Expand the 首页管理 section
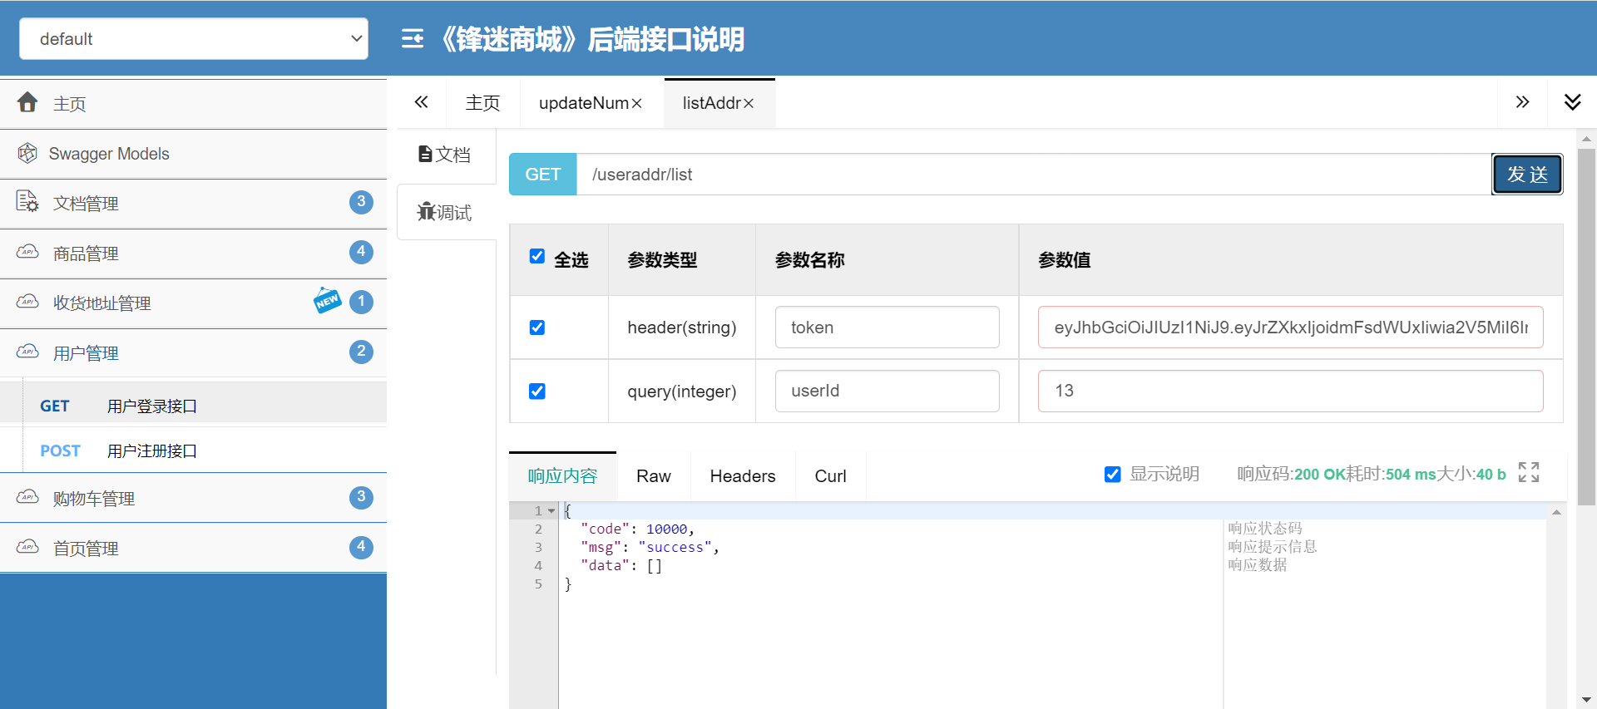The image size is (1597, 709). tap(193, 548)
